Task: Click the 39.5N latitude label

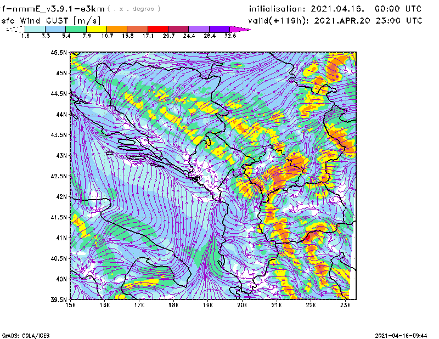Action: (59, 300)
